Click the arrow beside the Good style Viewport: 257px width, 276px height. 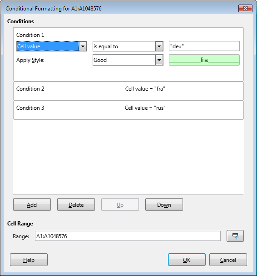(159, 60)
